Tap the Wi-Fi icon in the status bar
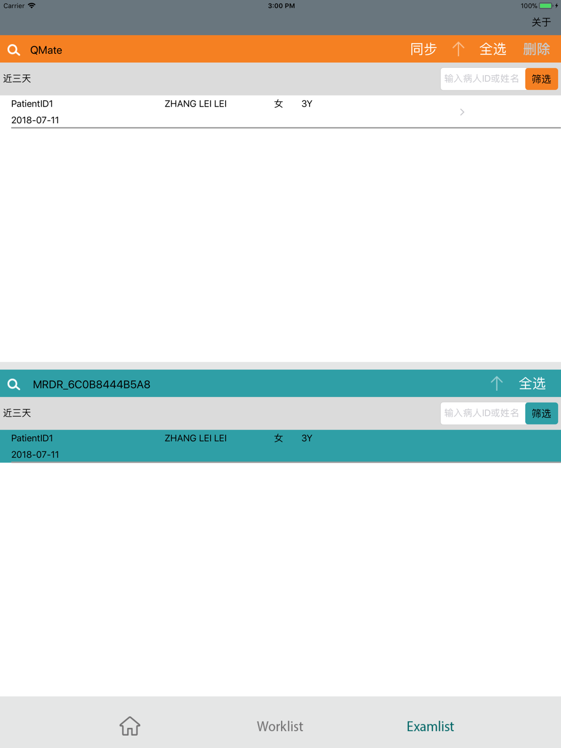 pos(32,6)
